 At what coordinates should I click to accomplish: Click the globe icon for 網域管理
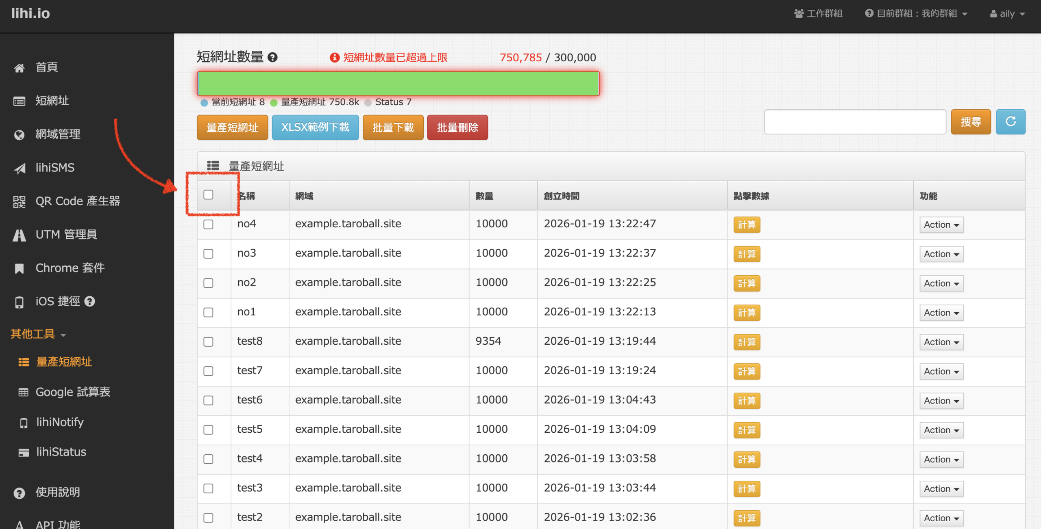19,135
